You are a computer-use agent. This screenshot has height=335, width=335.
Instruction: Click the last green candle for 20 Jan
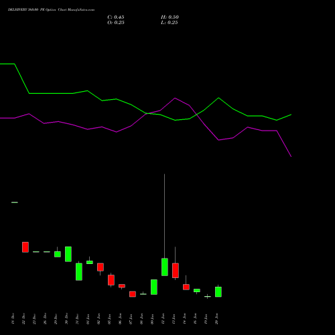pos(218,291)
